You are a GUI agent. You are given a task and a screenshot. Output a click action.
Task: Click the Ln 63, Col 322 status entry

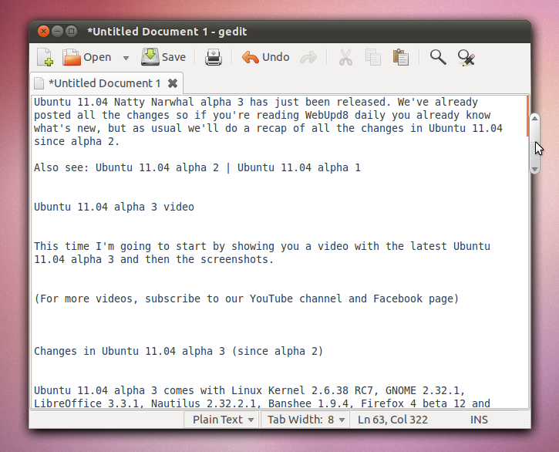point(392,420)
